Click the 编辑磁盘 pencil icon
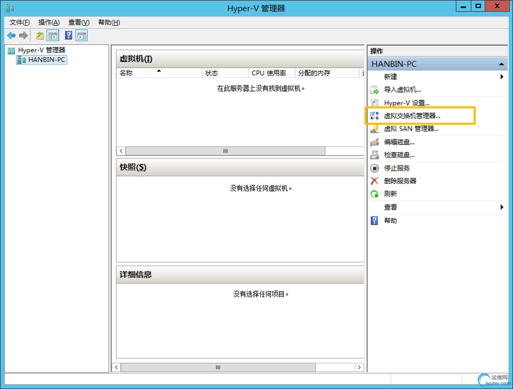 click(374, 142)
